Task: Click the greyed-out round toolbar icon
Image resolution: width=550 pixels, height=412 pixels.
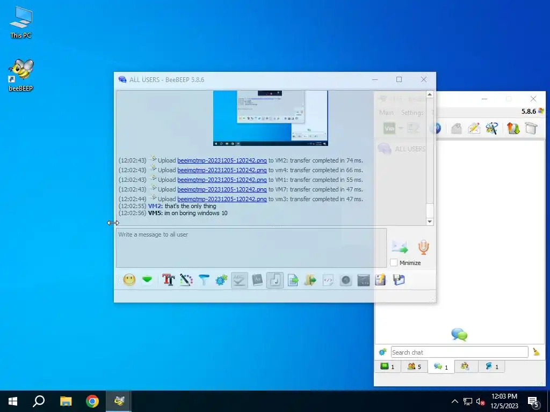Action: [x=346, y=280]
